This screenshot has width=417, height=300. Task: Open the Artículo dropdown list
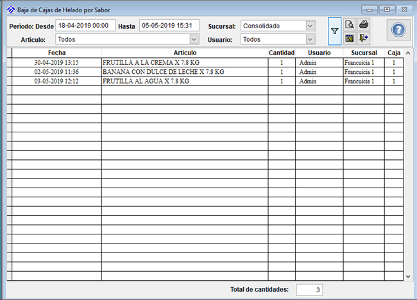point(194,39)
